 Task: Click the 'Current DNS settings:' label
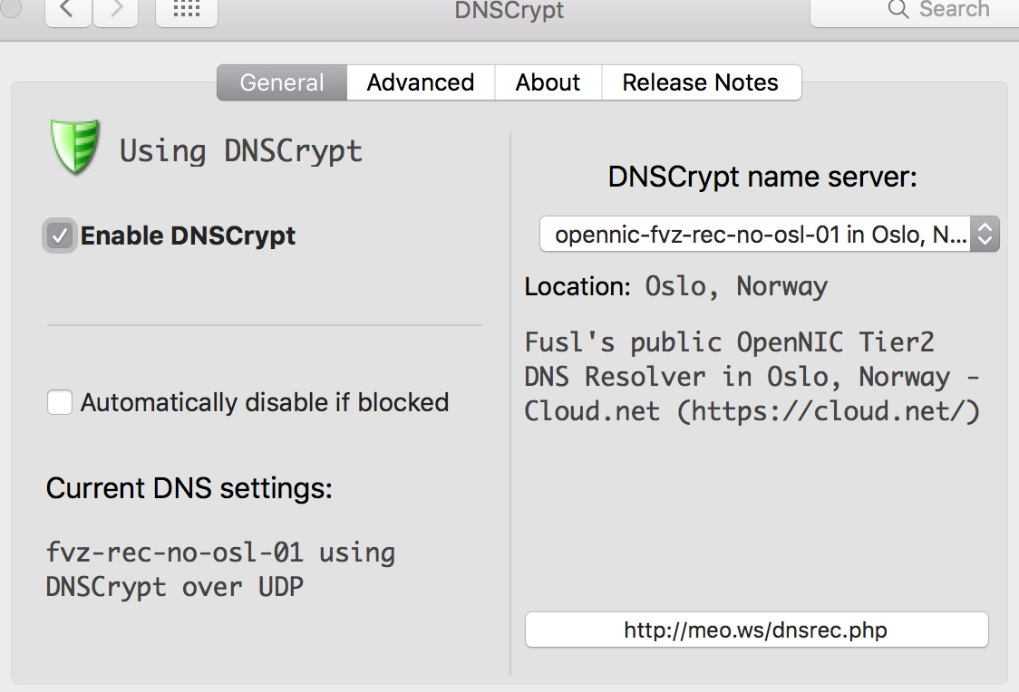pyautogui.click(x=189, y=488)
